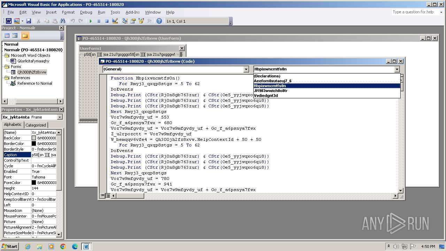Toggle Design Mode icon

(115, 21)
